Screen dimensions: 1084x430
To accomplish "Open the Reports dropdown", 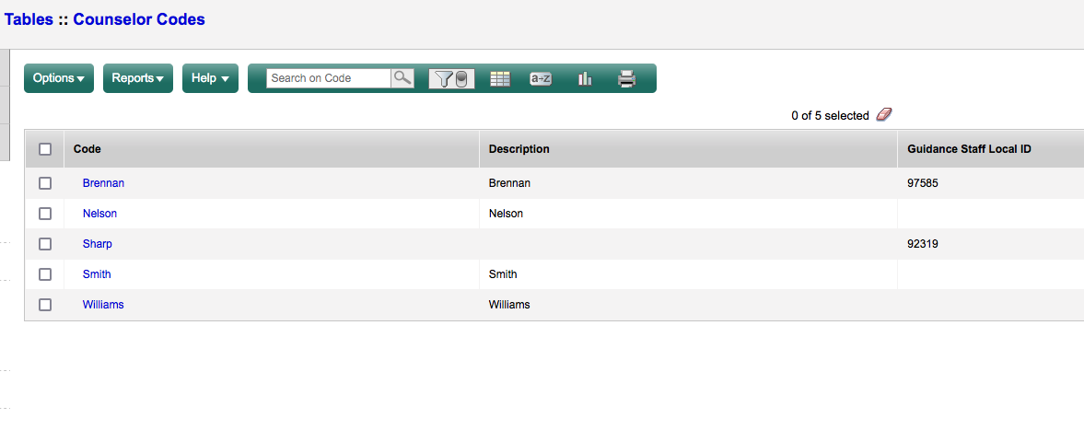I will click(x=138, y=78).
